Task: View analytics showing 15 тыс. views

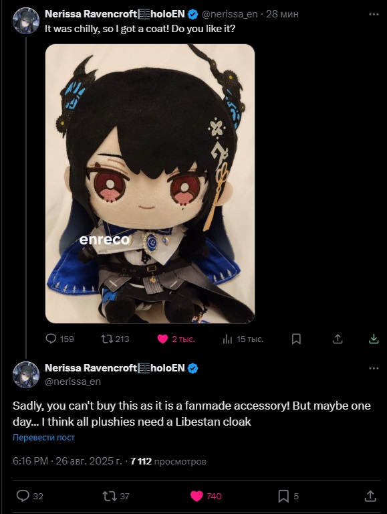Action: 243,339
